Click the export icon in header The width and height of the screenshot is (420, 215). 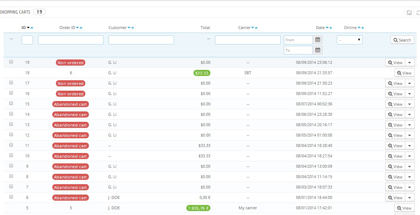(x=409, y=13)
